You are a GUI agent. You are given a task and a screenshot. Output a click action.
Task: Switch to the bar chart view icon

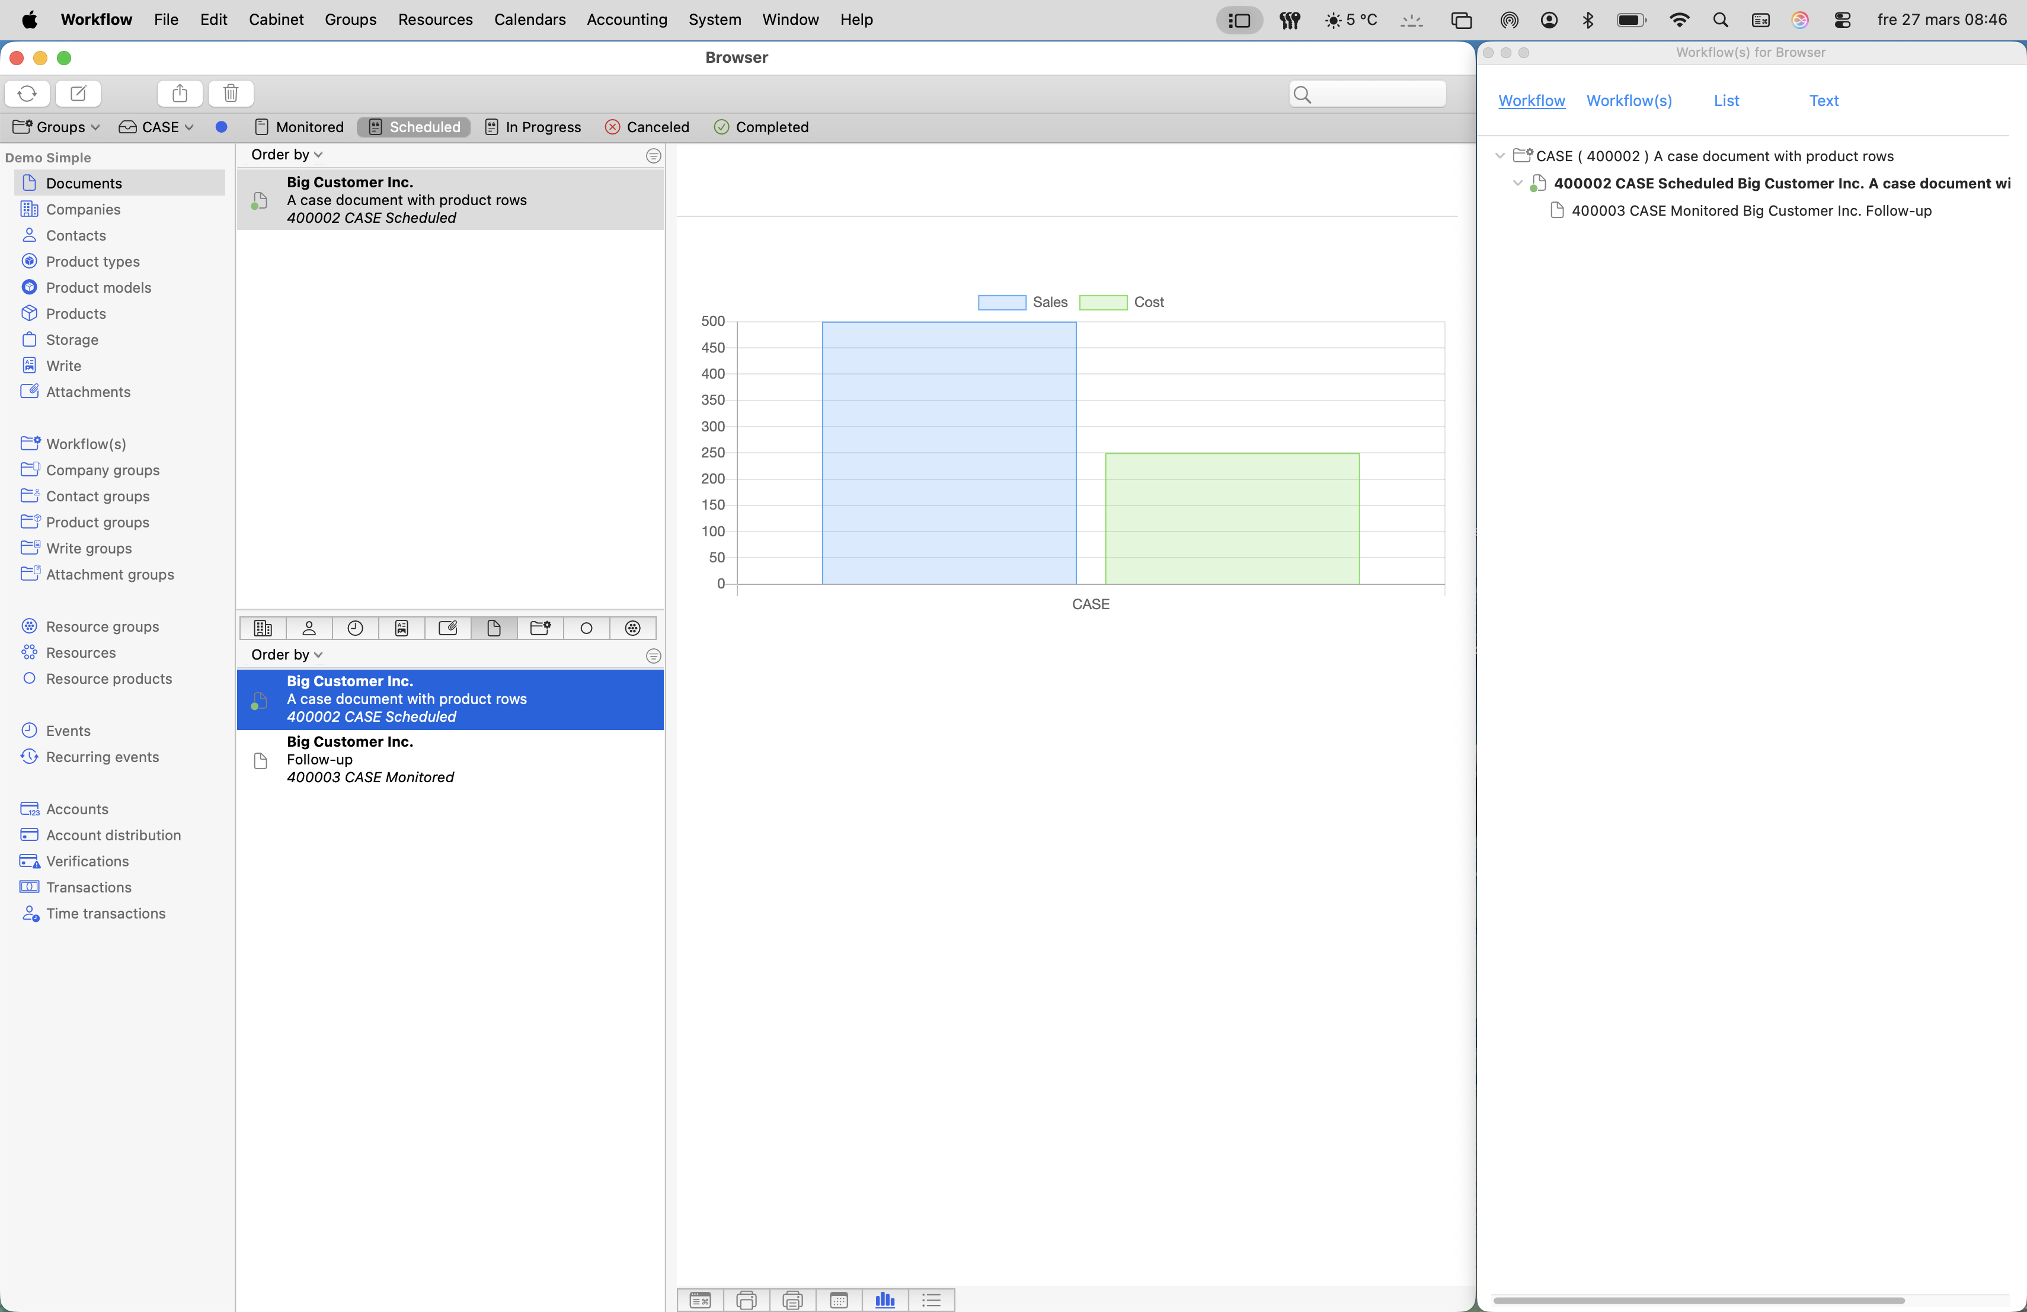click(x=885, y=1299)
